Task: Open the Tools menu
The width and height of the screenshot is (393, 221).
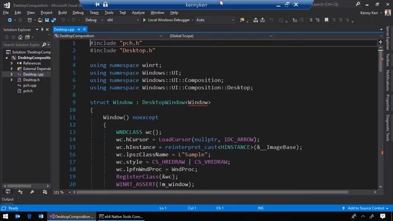Action: point(109,12)
